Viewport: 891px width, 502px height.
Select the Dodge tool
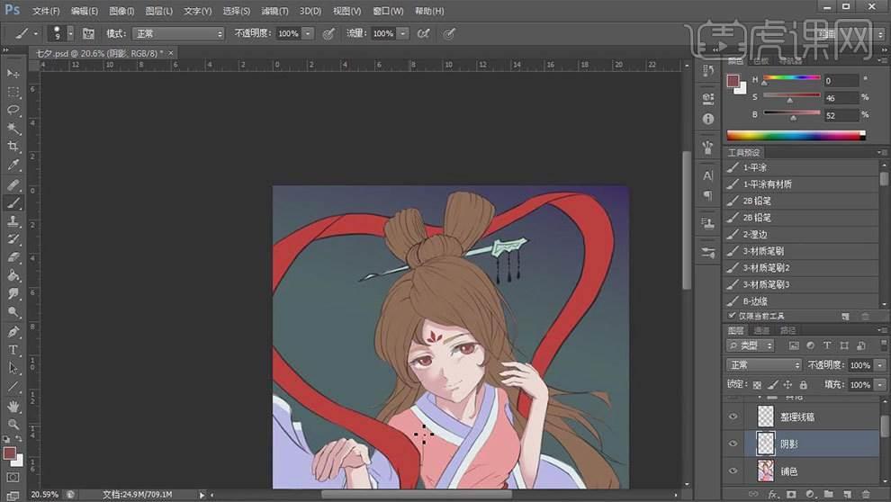(13, 312)
